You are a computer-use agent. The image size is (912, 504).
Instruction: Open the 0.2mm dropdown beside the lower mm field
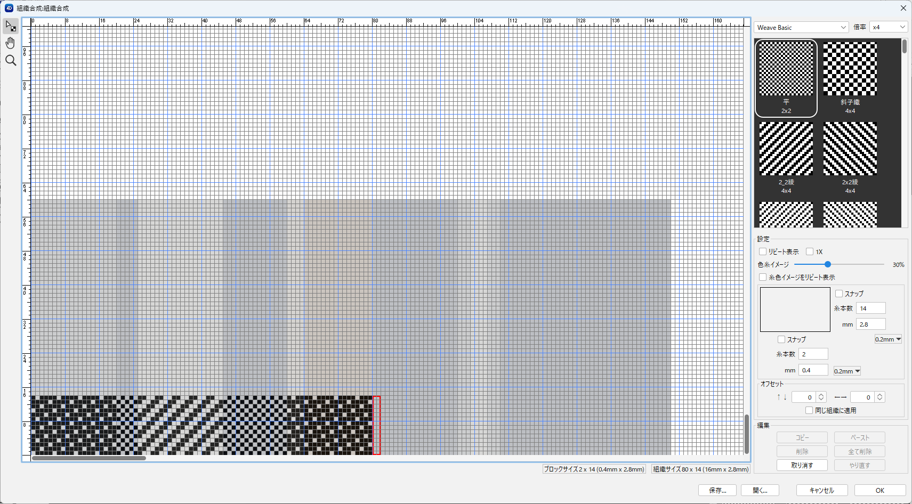pyautogui.click(x=847, y=371)
